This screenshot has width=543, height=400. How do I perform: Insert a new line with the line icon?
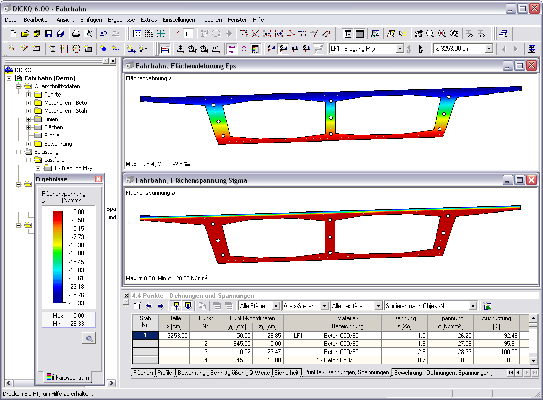pyautogui.click(x=24, y=49)
